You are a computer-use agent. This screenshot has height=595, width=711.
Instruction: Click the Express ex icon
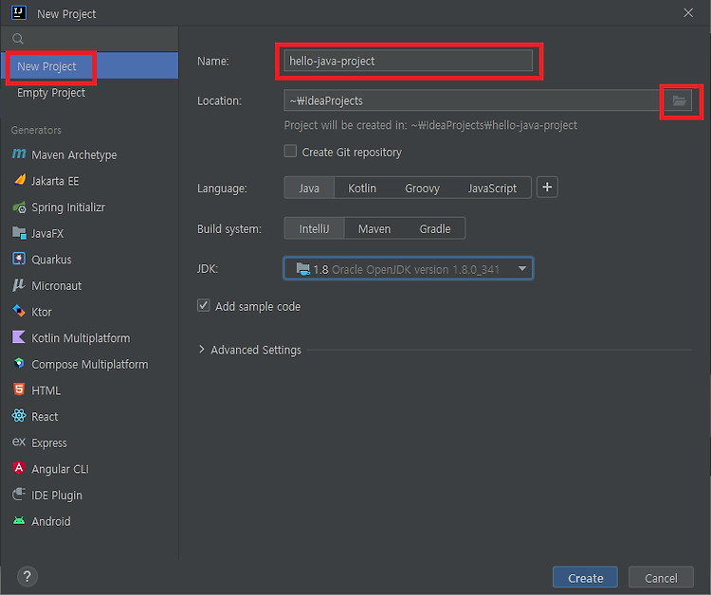click(19, 442)
